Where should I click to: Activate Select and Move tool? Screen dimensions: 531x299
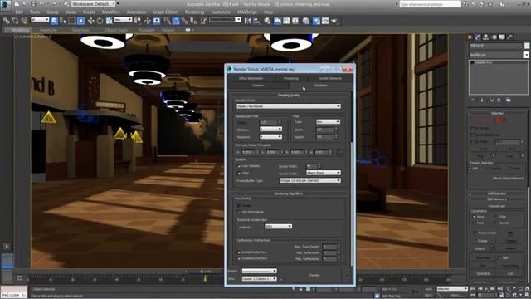[90, 21]
